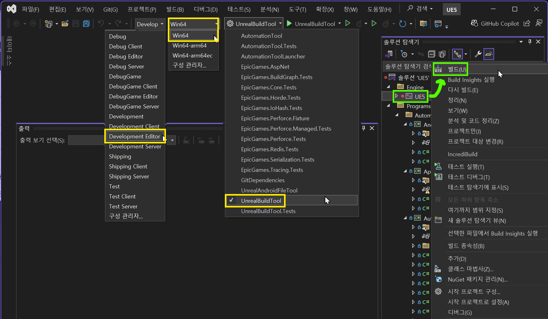
Task: Click the find in files folder icon
Action: (x=423, y=24)
